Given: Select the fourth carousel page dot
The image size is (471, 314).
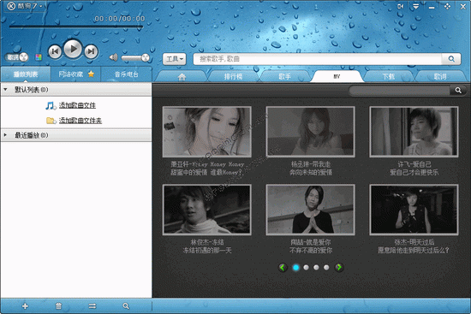Looking at the screenshot, I should (326, 268).
